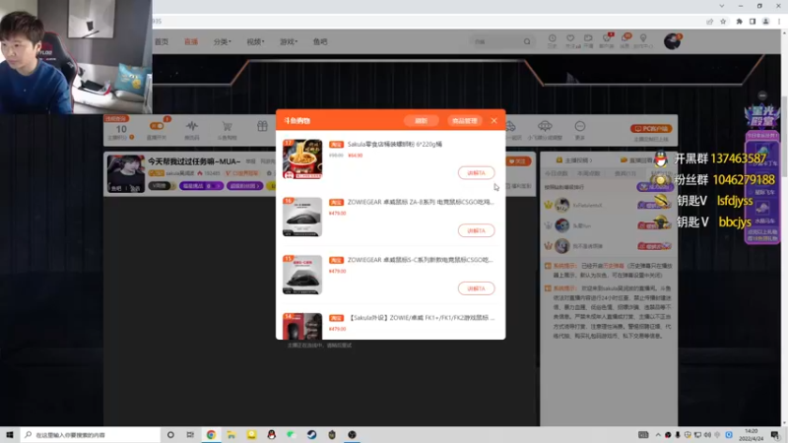Open ZOWIEGEAR ZA-B series product title
Image resolution: width=788 pixels, height=443 pixels.
[421, 202]
